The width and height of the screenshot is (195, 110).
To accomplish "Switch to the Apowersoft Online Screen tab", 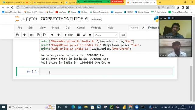I will pos(15,2).
